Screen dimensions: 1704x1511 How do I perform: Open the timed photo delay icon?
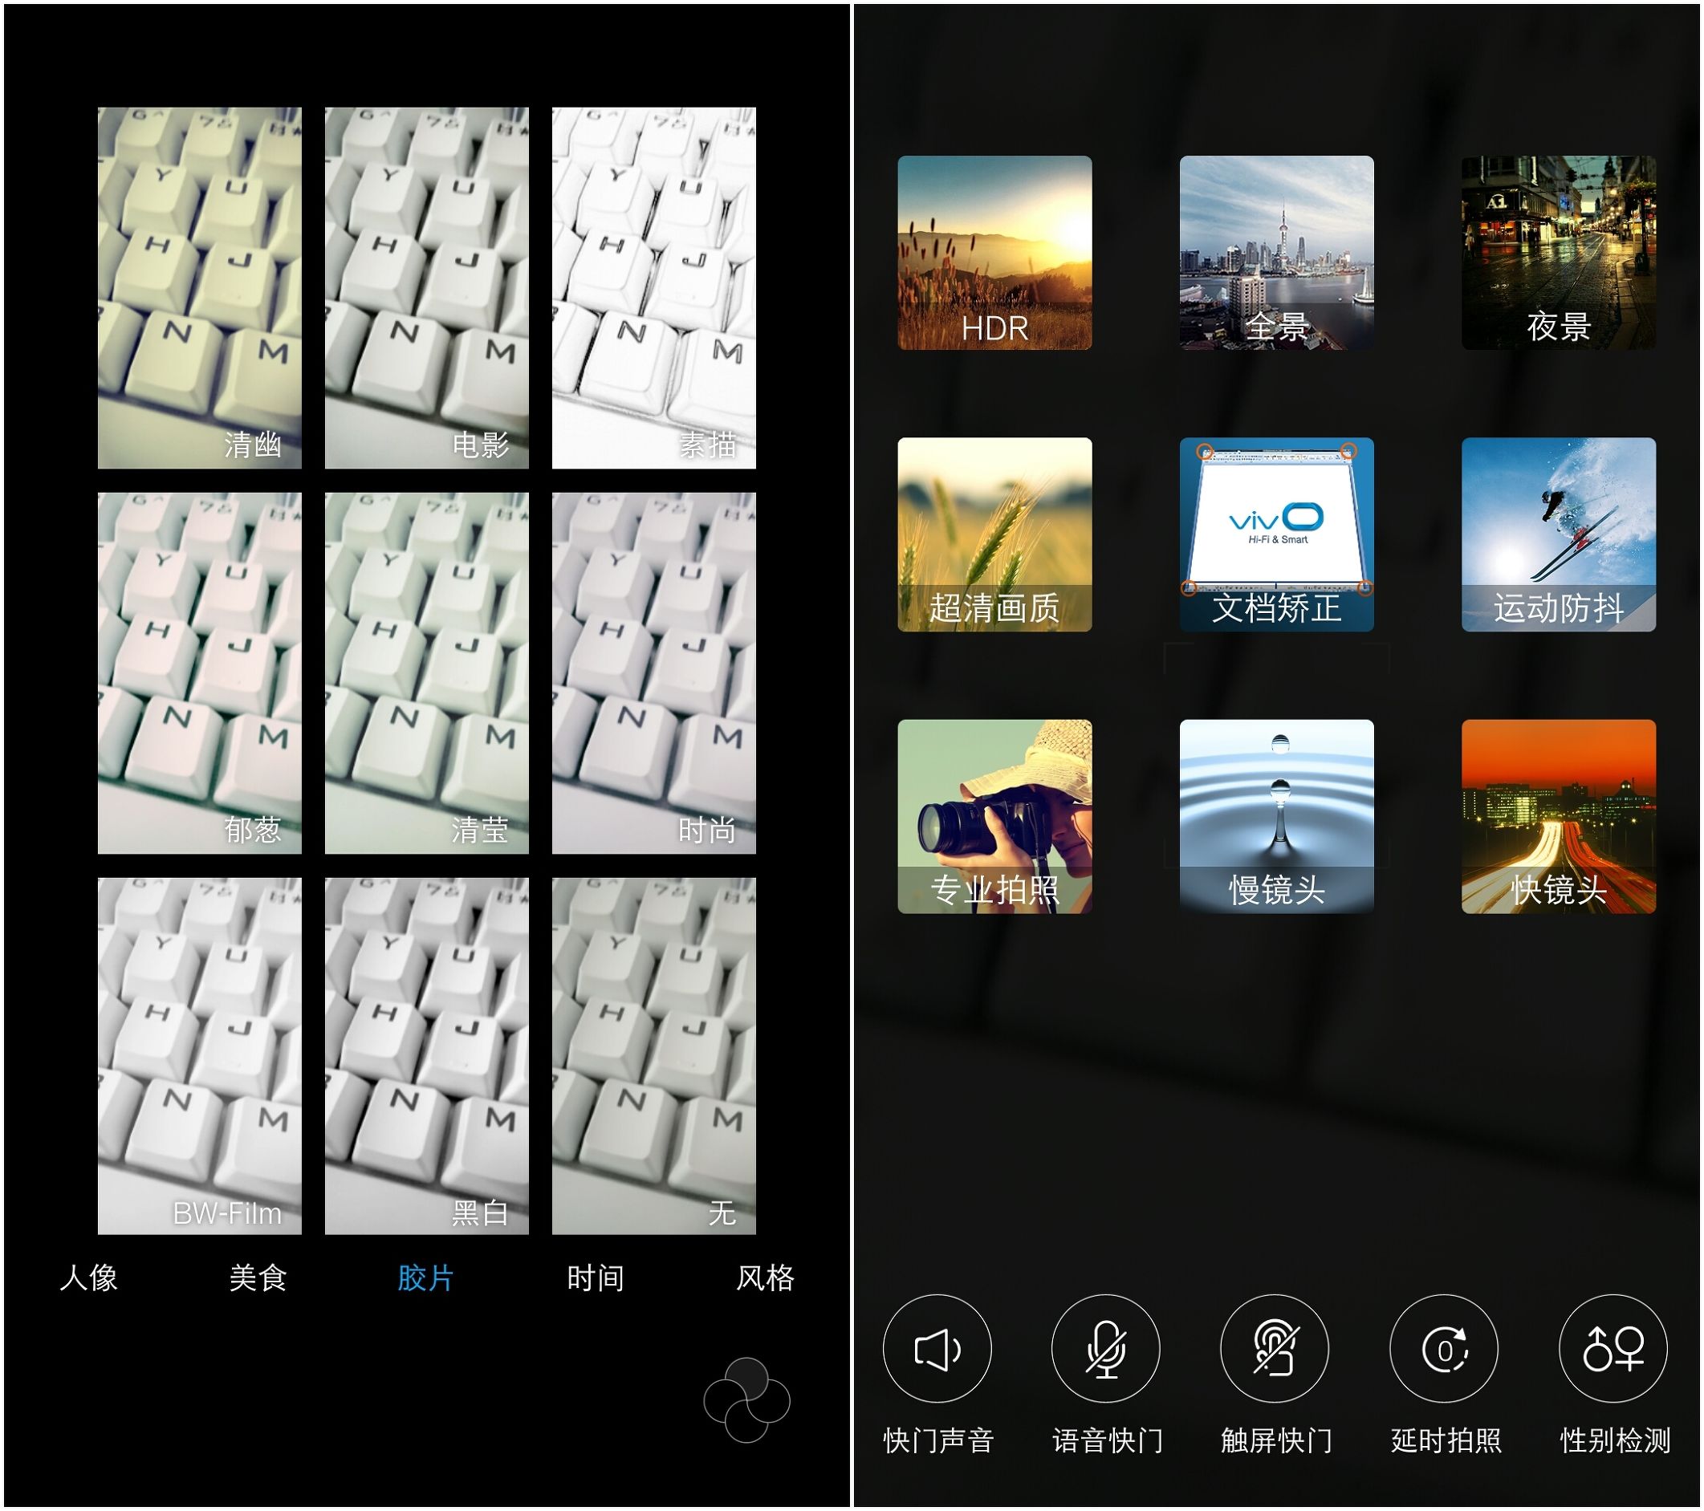coord(1444,1348)
